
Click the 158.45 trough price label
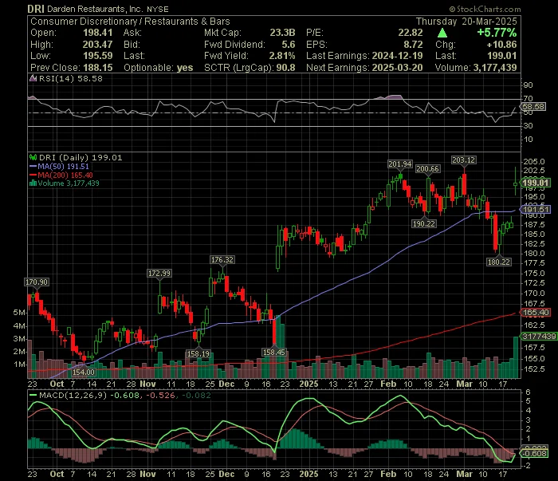[x=273, y=352]
